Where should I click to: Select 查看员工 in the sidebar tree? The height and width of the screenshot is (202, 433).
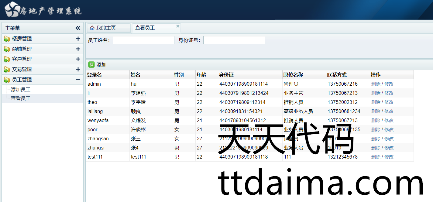21,98
